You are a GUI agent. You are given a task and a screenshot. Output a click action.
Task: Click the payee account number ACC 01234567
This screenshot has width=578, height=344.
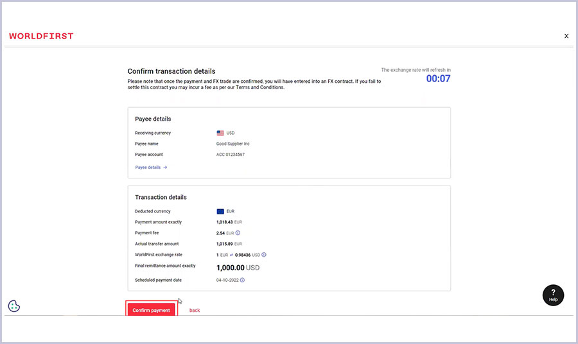click(x=231, y=155)
